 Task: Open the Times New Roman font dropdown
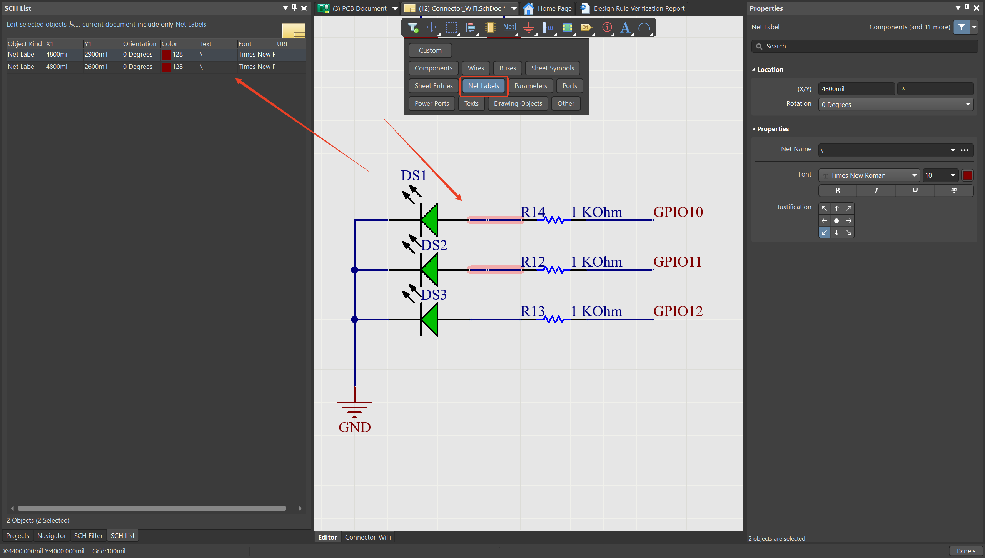[x=869, y=175]
